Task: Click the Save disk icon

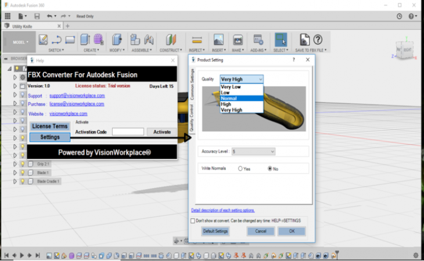Action: (37, 16)
